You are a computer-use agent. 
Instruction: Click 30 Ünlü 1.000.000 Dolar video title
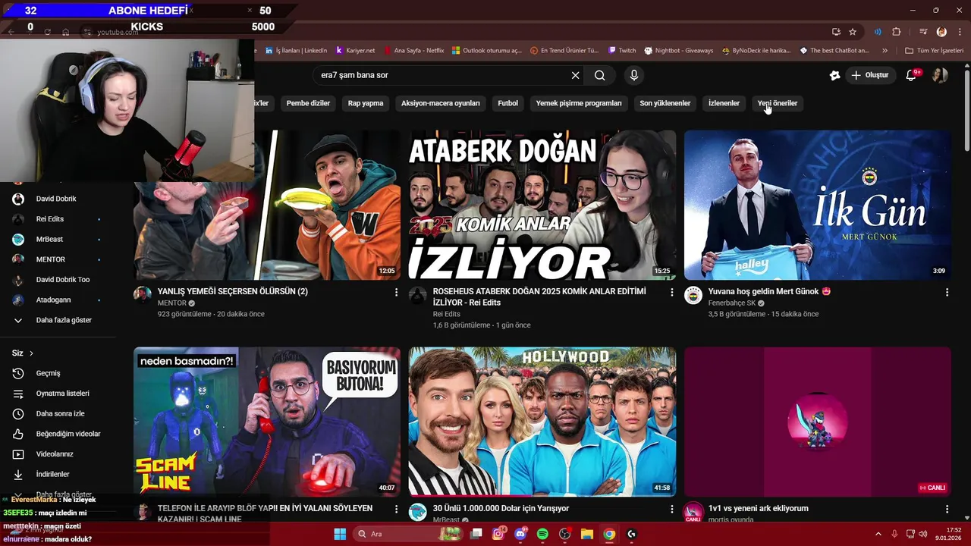[x=501, y=508]
